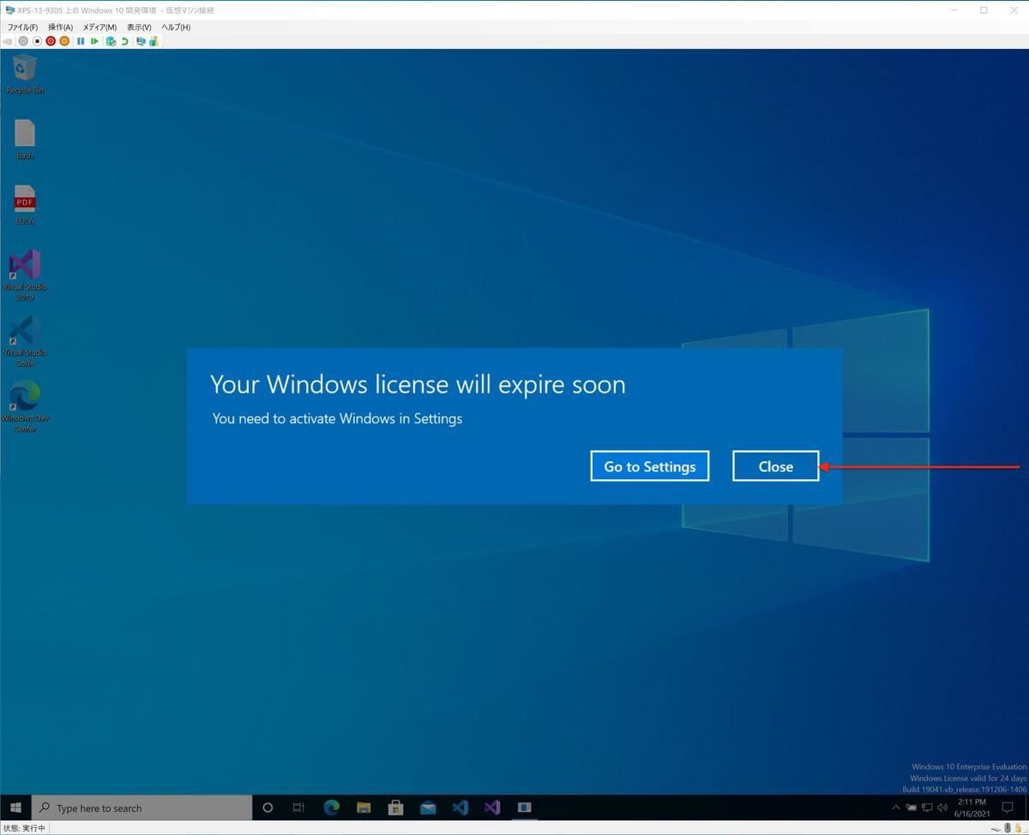Click the active license dialog taskbar icon
The image size is (1029, 835).
coord(524,808)
